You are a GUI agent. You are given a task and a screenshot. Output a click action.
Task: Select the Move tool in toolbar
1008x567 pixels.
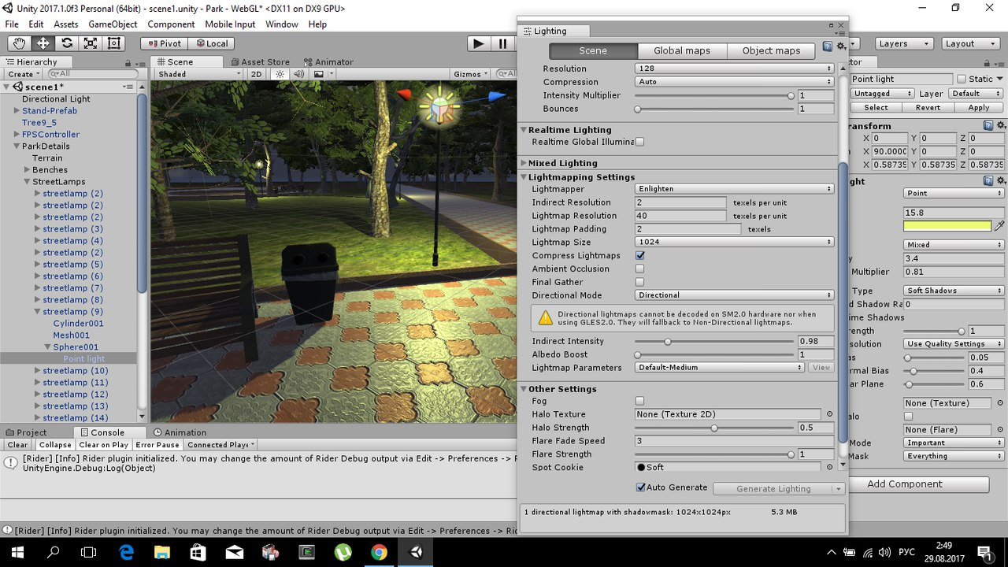43,43
